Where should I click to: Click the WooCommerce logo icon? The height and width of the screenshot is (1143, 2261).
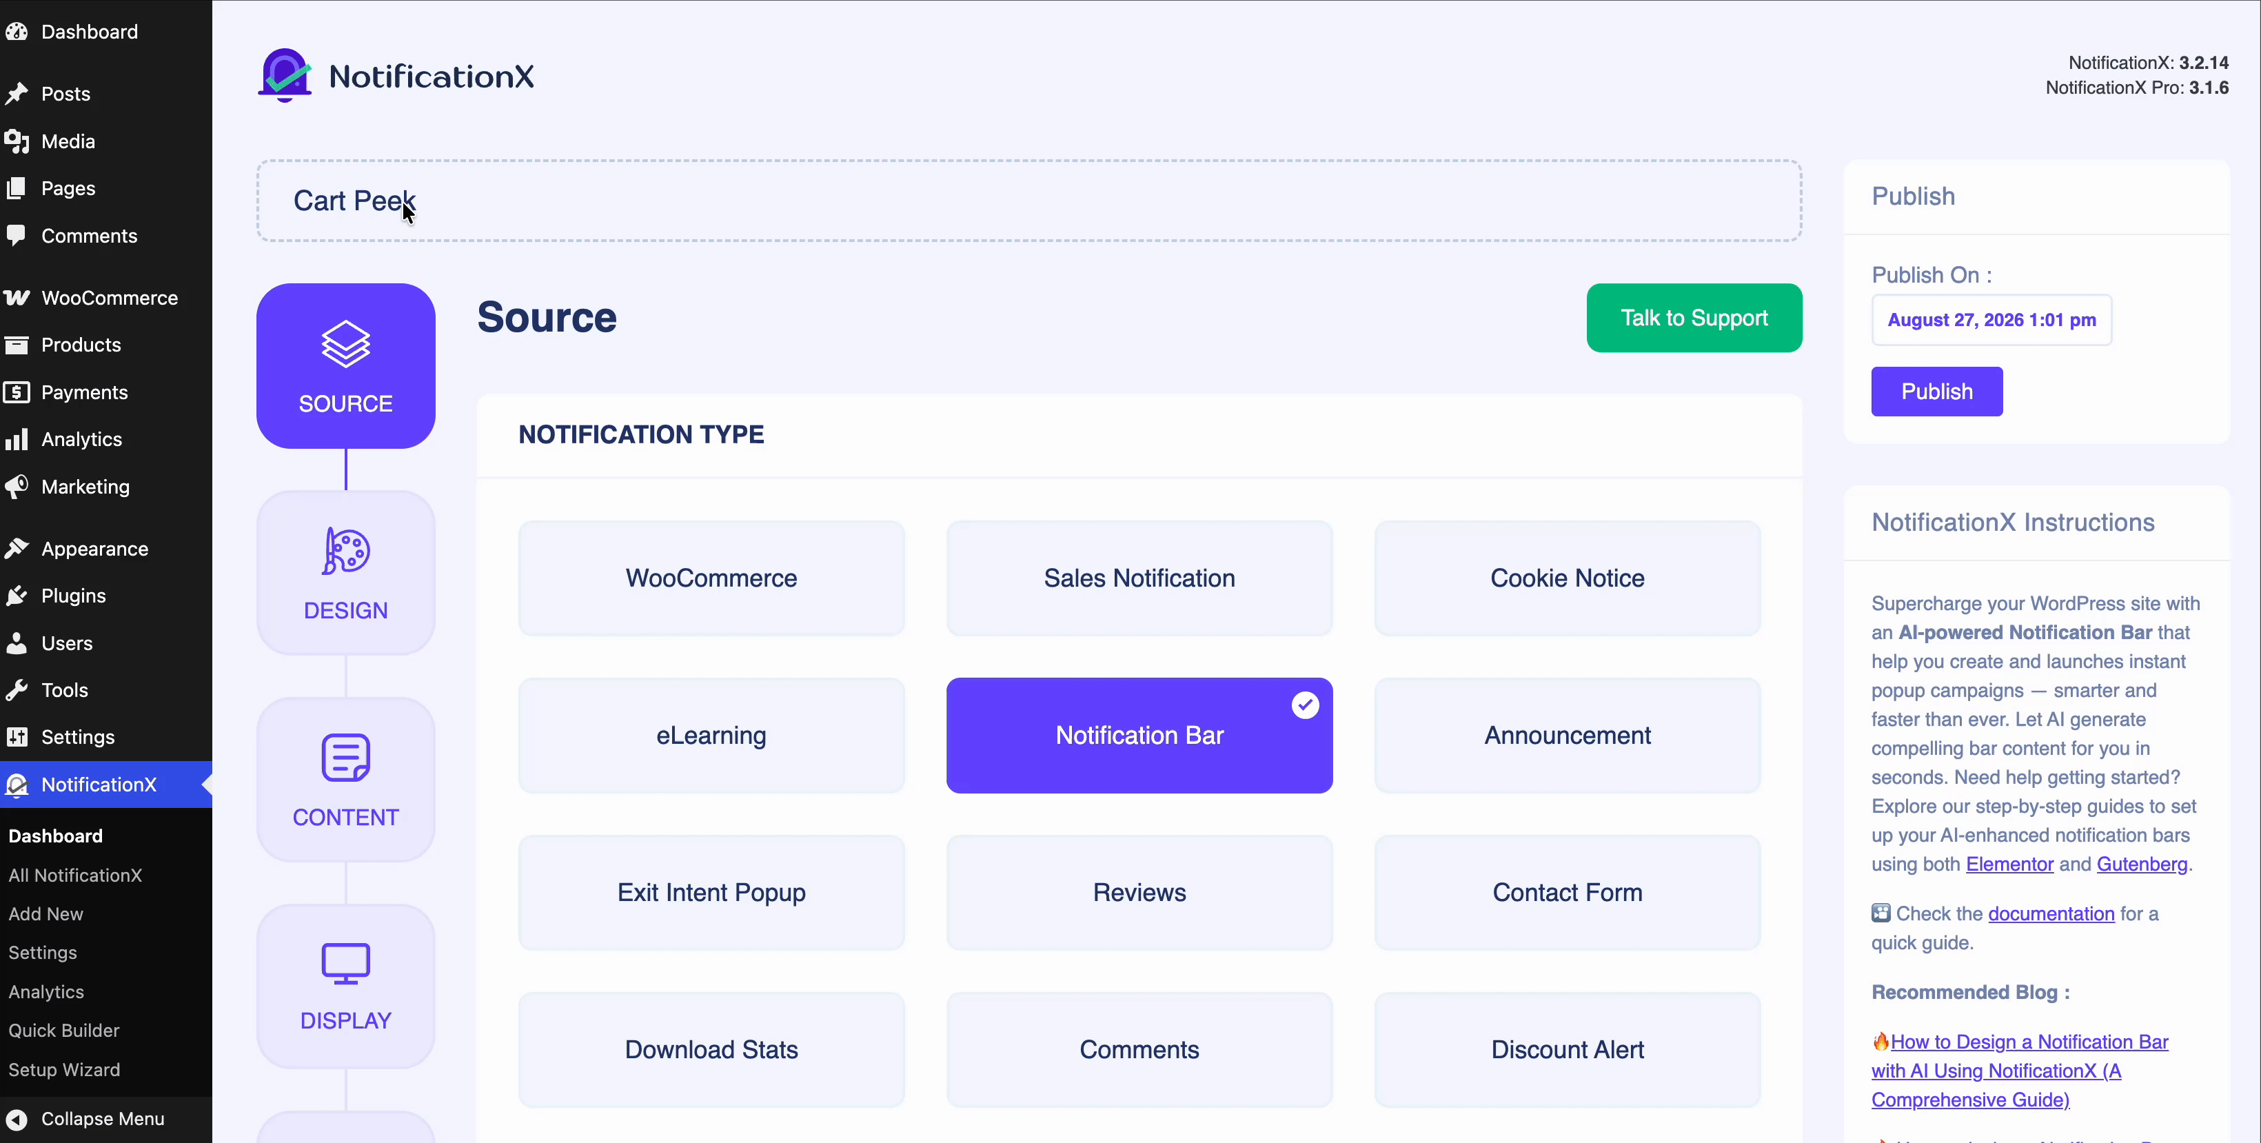17,298
